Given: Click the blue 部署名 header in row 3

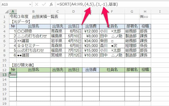Looking at the screenshot, I should coord(132,26).
